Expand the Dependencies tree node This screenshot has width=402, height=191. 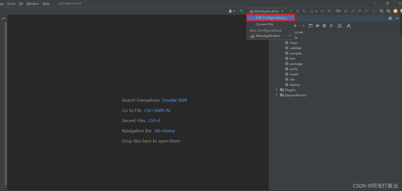pyautogui.click(x=276, y=95)
